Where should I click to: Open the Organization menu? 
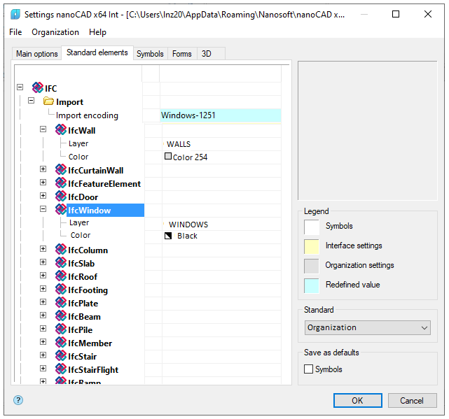[55, 32]
